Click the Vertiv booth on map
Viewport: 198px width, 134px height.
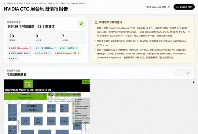click(25, 121)
